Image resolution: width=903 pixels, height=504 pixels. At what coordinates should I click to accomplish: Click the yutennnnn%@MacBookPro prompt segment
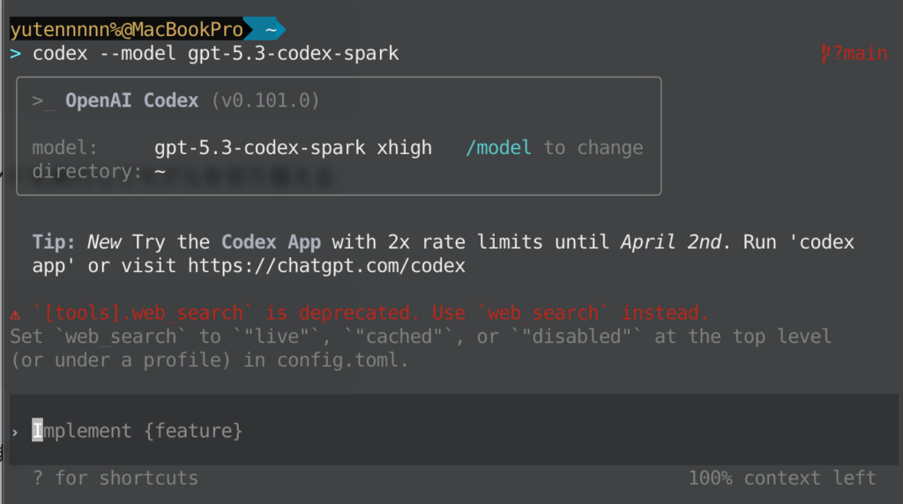coord(126,30)
